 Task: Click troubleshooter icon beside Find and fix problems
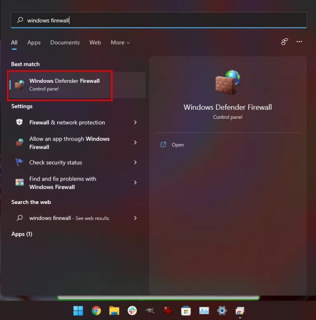pyautogui.click(x=19, y=182)
